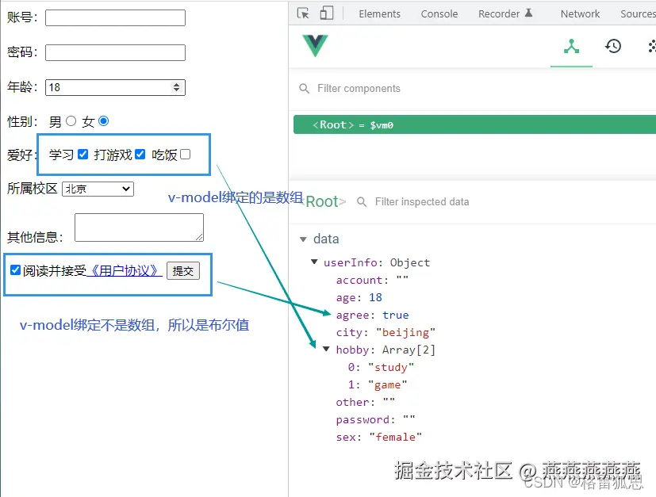This screenshot has height=497, width=656.
Task: Collapse the data section triangle
Action: coord(303,239)
